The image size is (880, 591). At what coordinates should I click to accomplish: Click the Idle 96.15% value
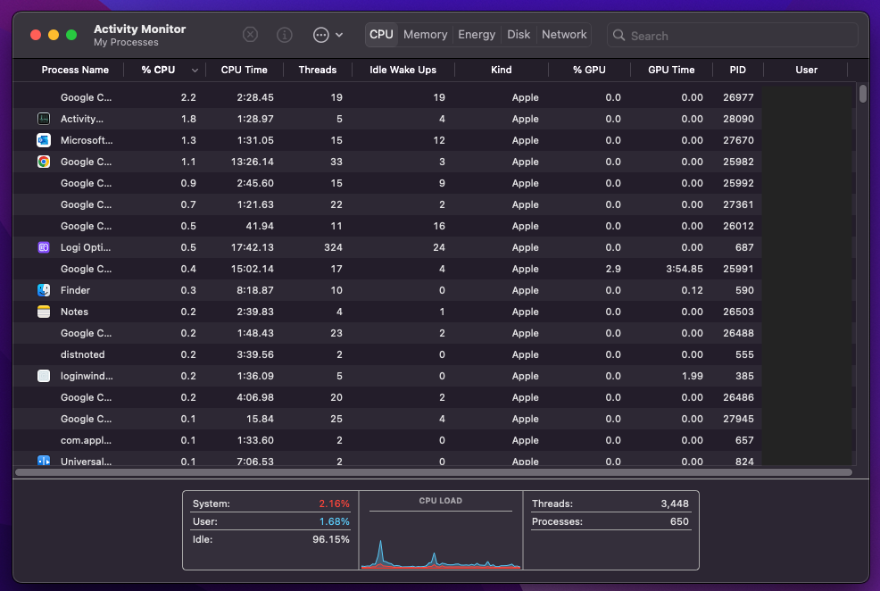coord(331,540)
